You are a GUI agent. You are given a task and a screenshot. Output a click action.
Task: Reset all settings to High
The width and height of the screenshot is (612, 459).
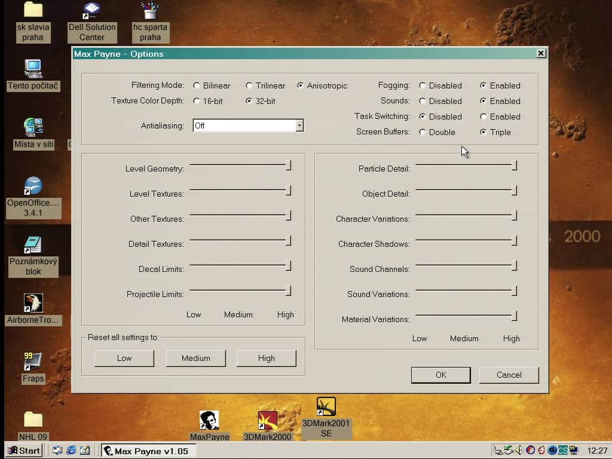[266, 359]
